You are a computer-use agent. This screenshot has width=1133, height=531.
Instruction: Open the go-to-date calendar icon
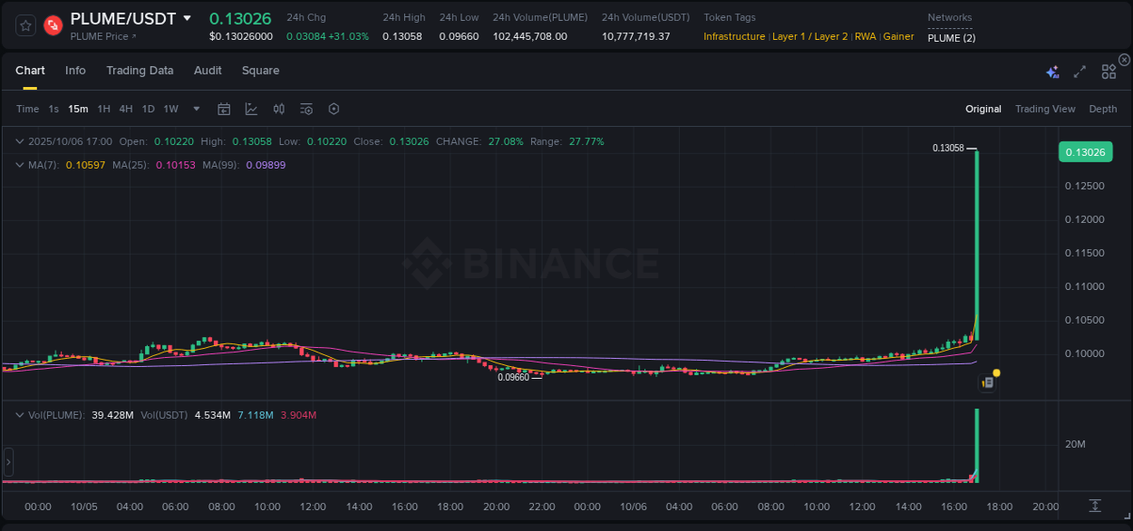click(224, 109)
